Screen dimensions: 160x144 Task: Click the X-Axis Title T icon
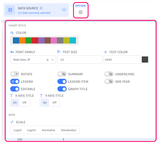11,96
